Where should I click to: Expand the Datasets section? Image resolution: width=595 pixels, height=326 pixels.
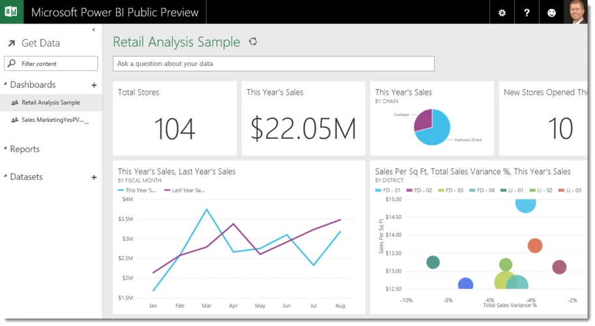(6, 177)
